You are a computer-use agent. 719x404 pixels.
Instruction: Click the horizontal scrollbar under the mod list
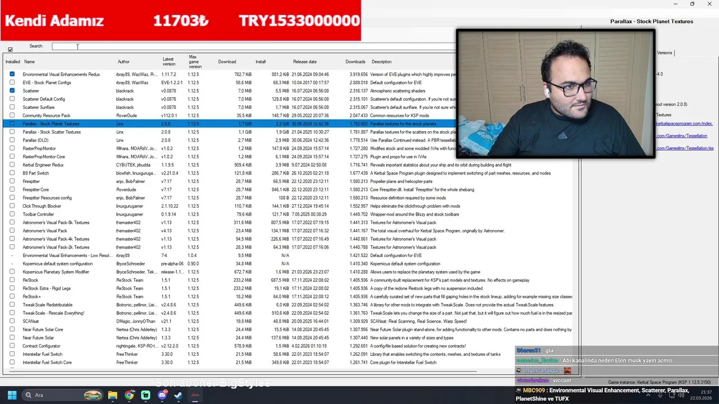242,371
